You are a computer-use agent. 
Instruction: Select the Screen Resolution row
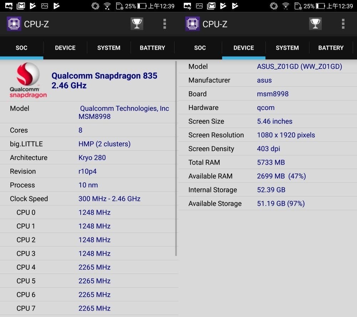point(268,135)
